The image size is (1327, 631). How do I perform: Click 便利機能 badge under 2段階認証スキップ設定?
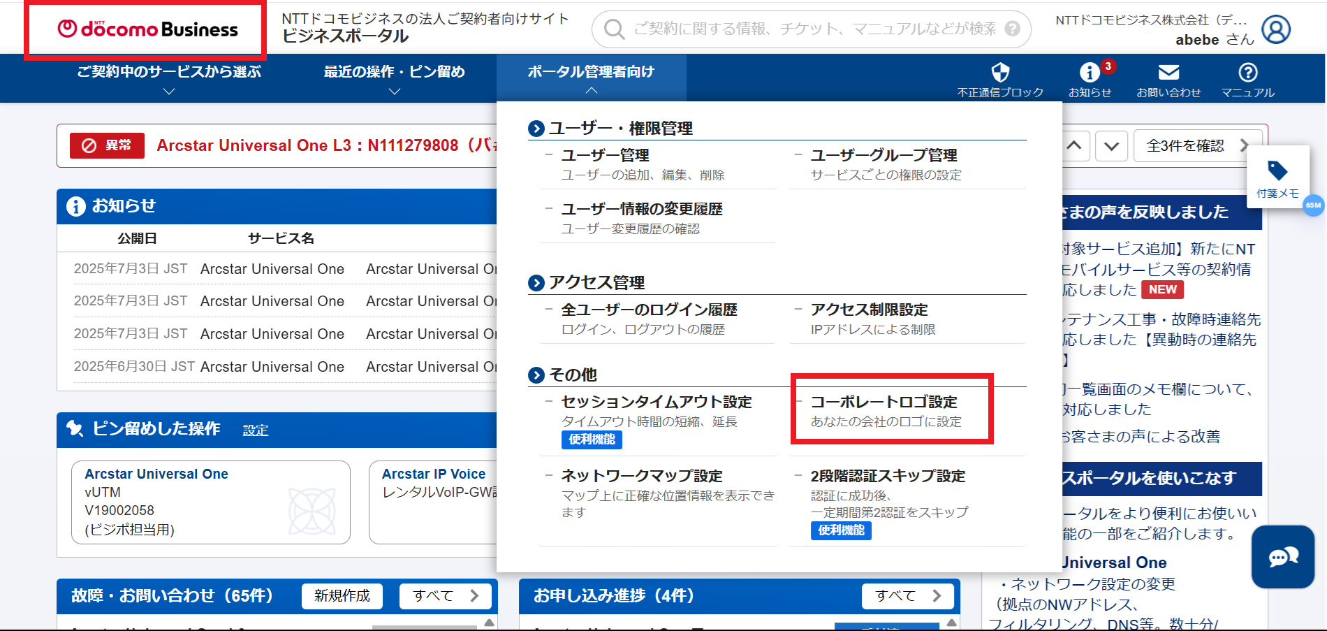click(841, 530)
